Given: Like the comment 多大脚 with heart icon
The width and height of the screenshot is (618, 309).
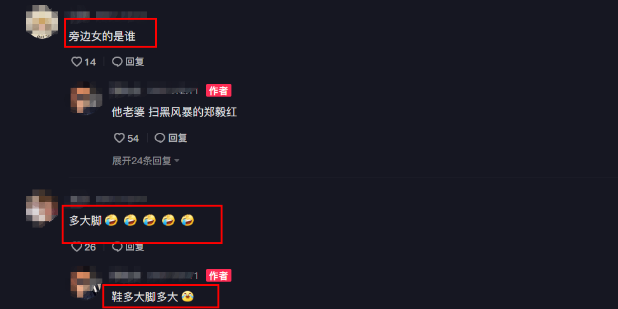Looking at the screenshot, I should [76, 247].
